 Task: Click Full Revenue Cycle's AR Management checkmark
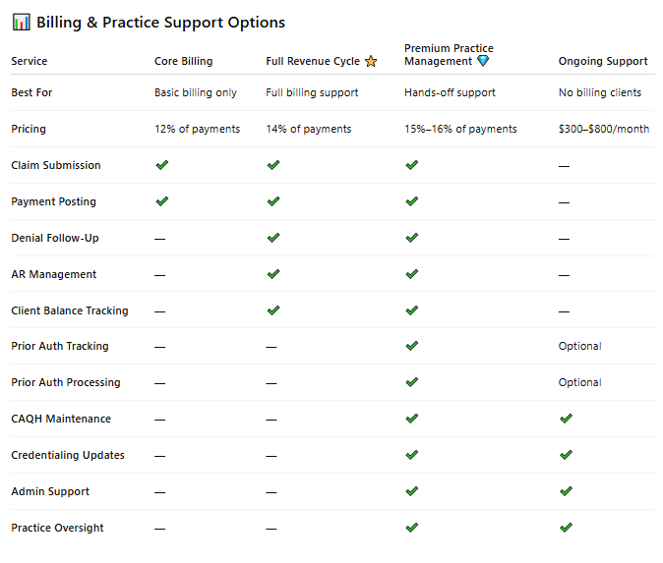(x=273, y=274)
